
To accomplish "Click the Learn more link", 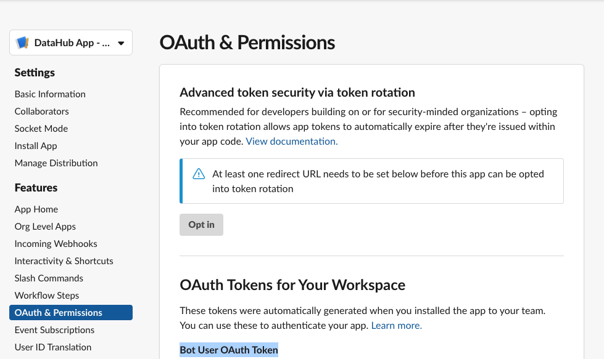I will (x=397, y=326).
